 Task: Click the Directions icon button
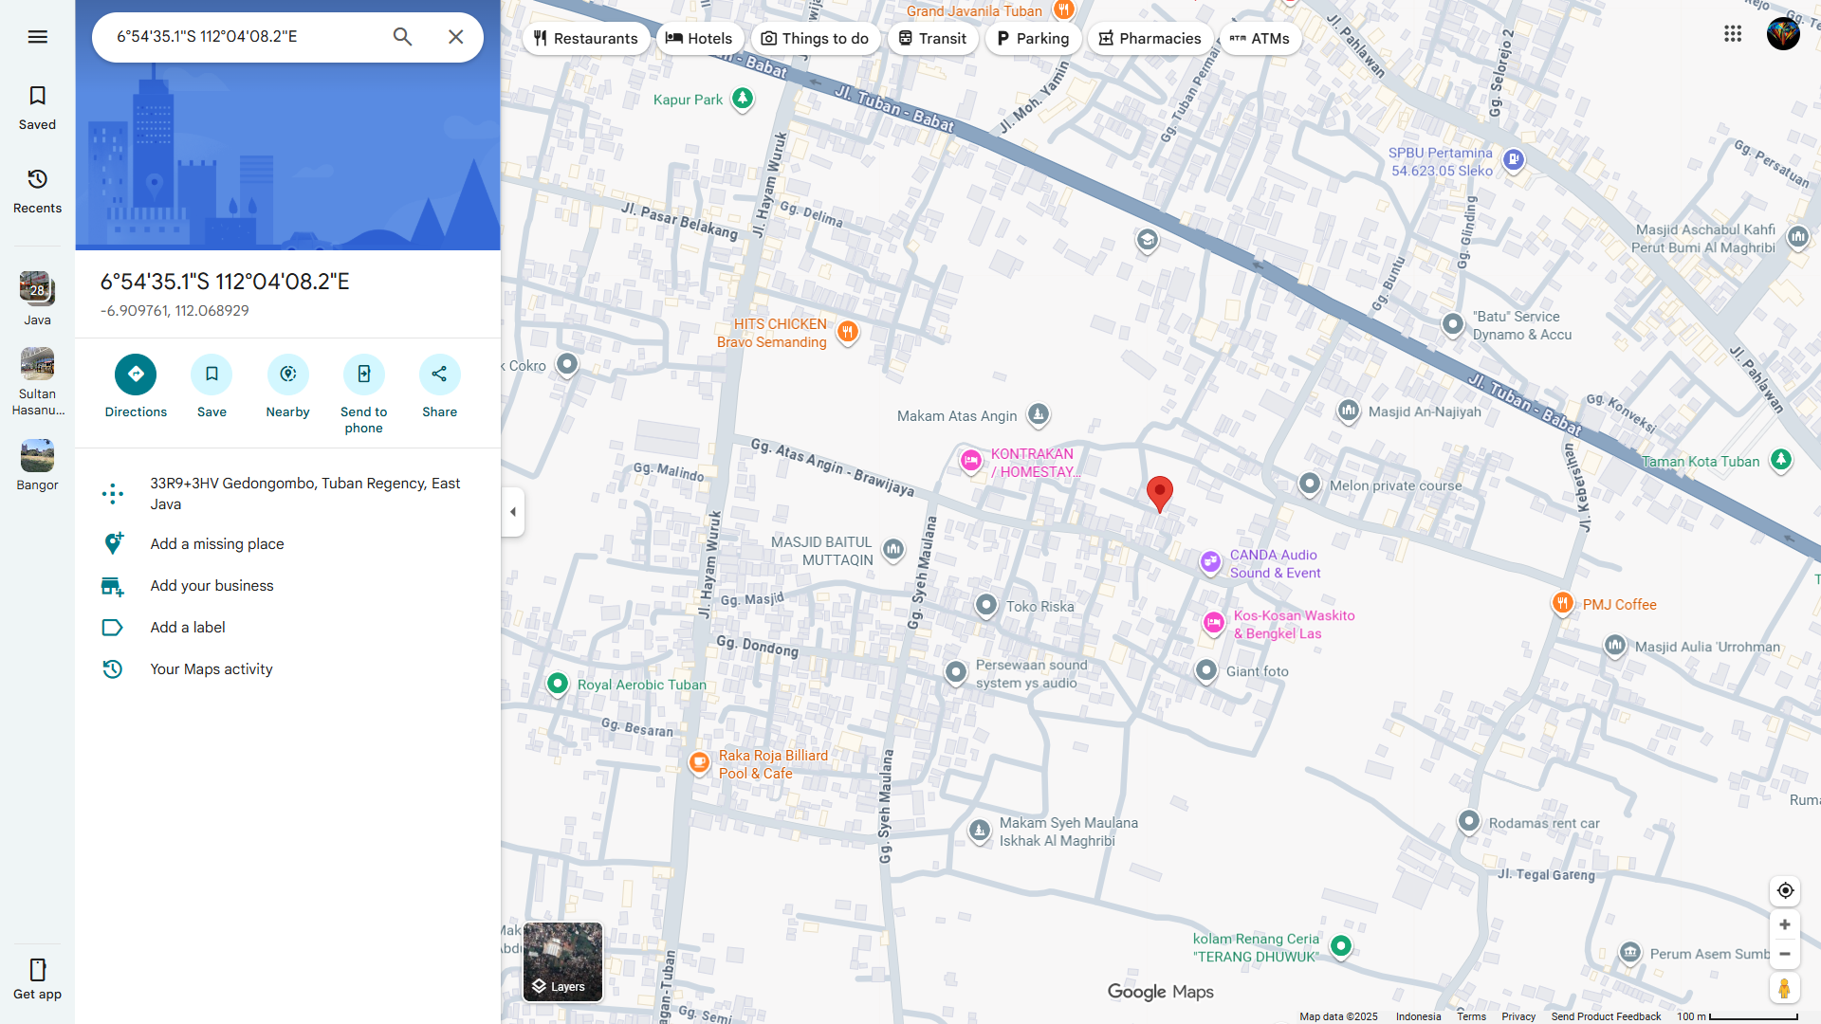(136, 375)
